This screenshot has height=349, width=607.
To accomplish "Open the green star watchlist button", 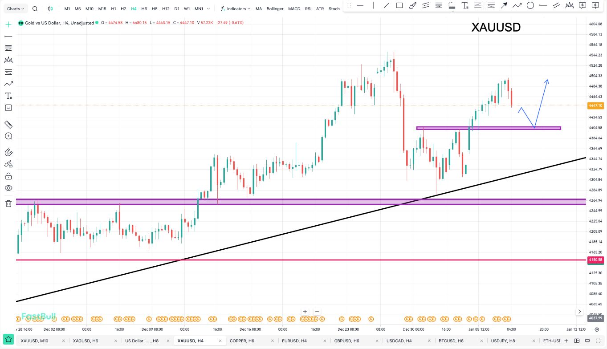I will [8, 341].
